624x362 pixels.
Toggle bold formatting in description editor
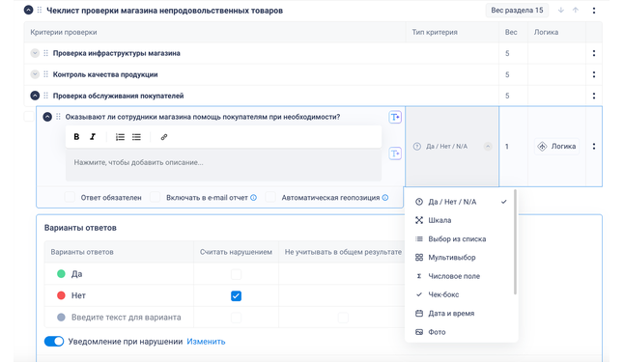76,137
